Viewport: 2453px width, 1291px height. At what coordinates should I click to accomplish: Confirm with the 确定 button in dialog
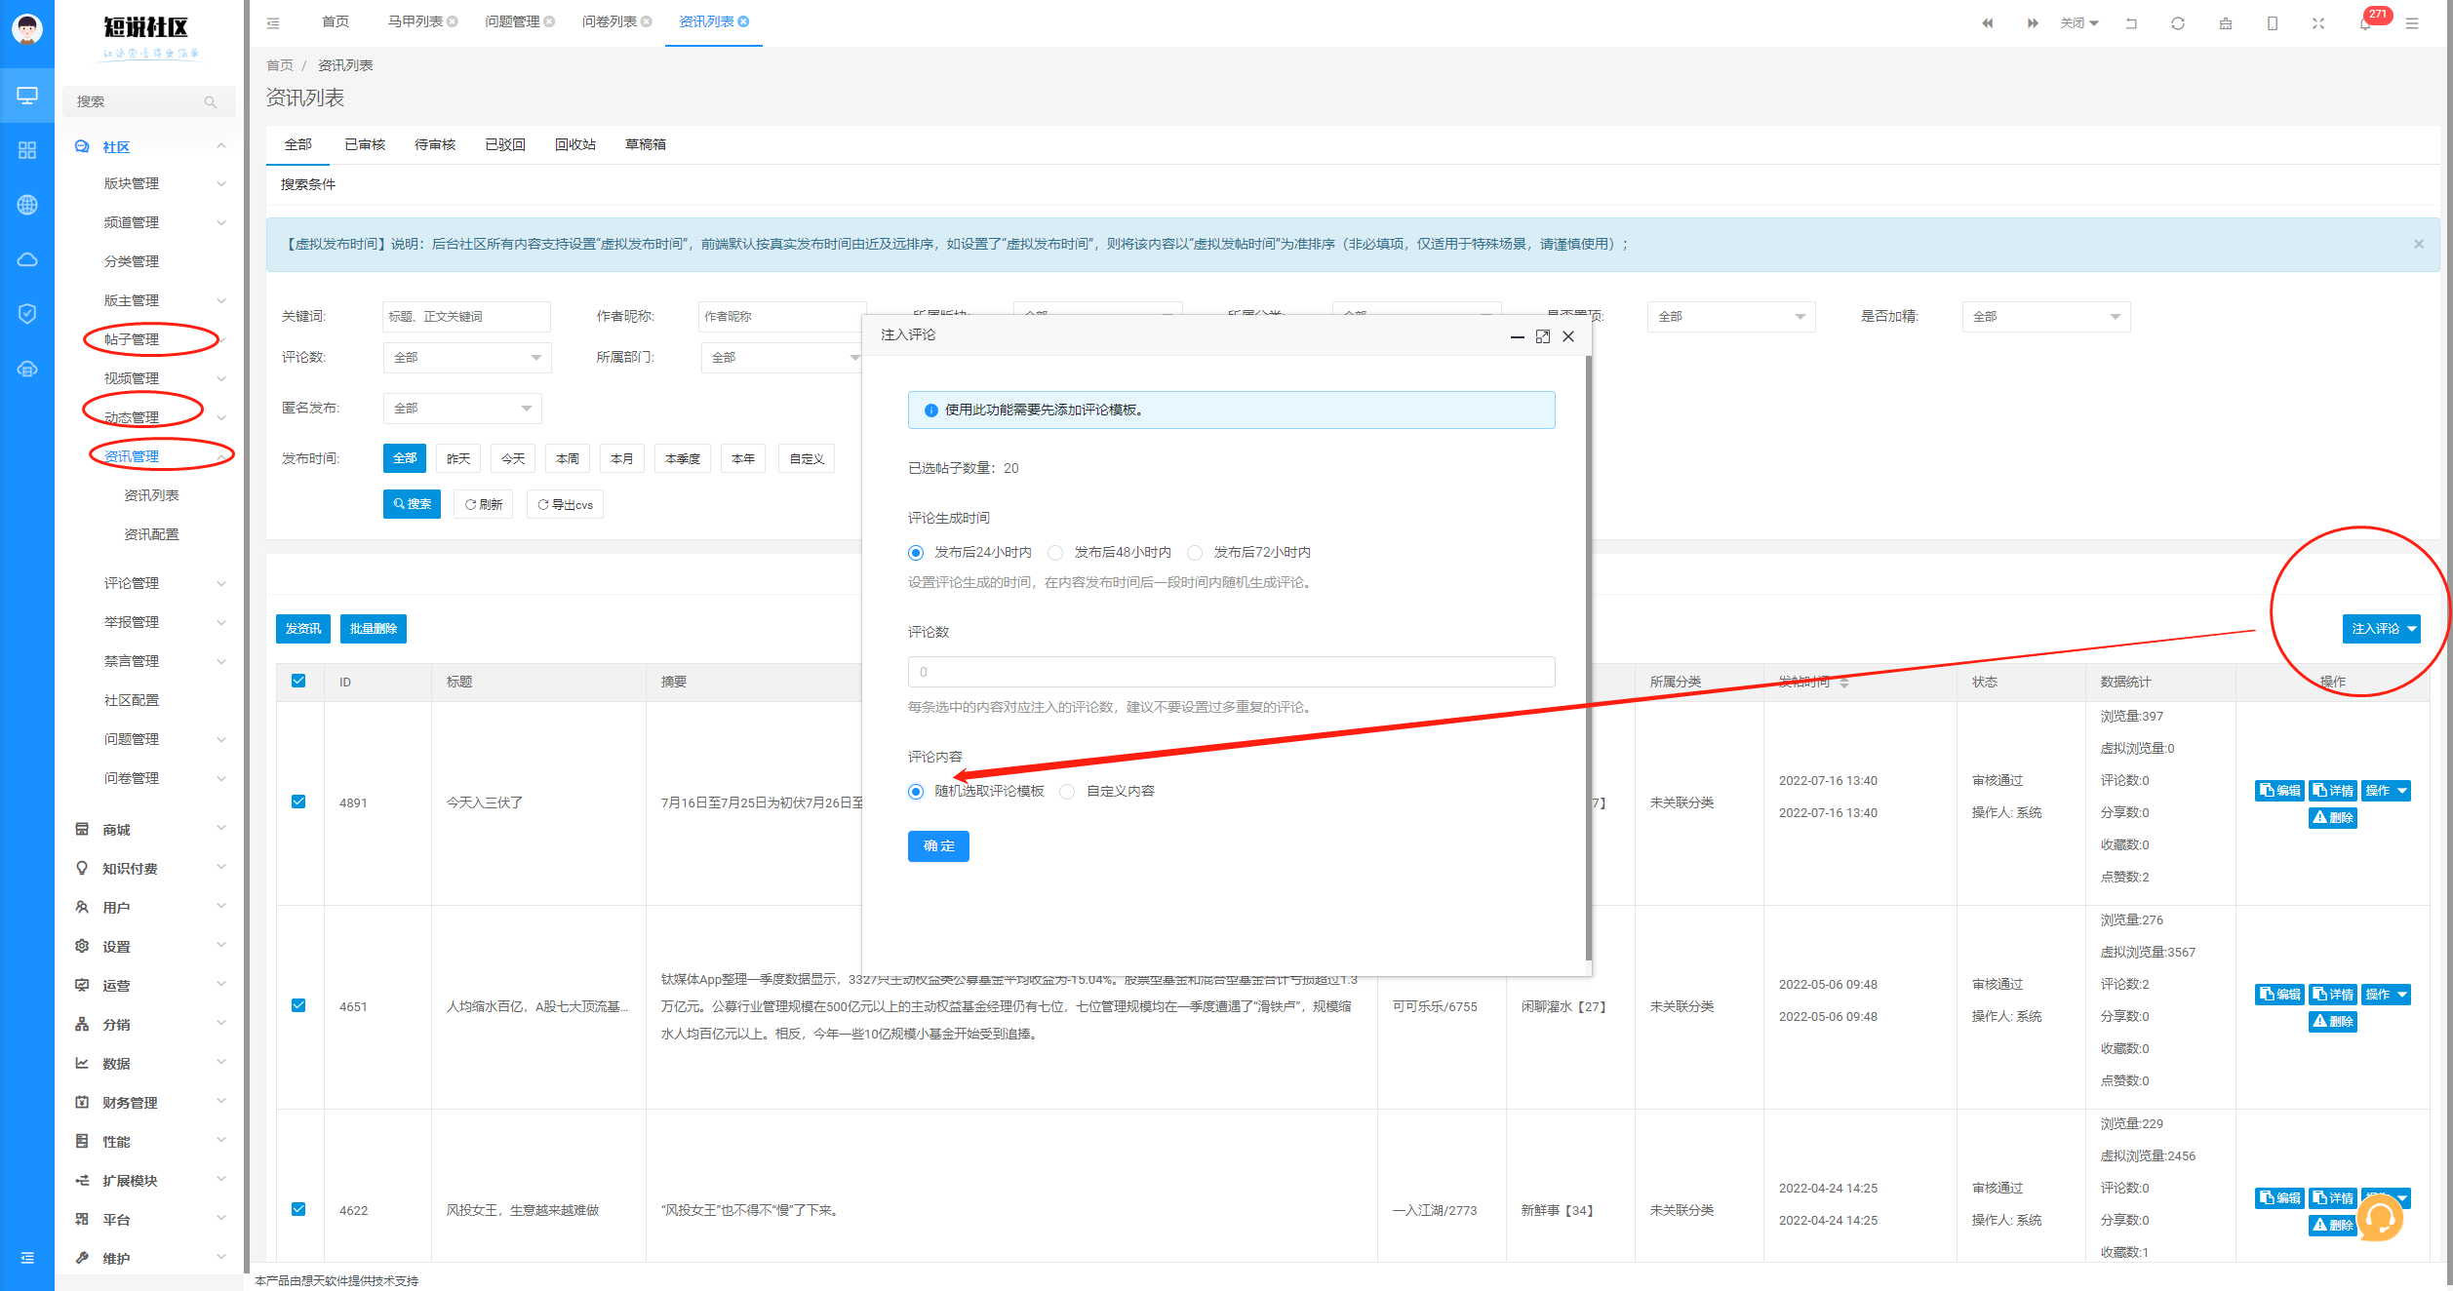(938, 846)
